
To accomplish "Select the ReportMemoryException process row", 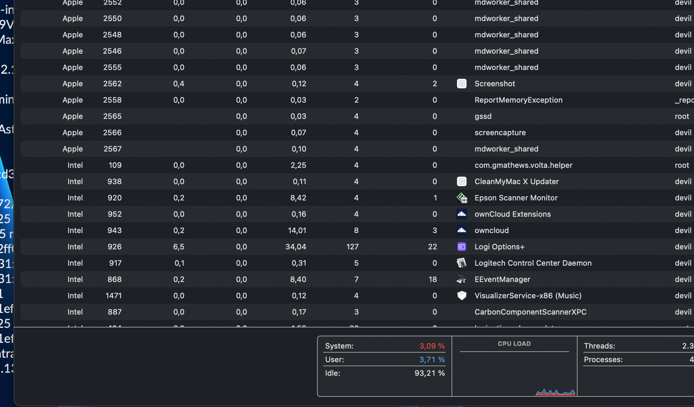I will coord(518,100).
